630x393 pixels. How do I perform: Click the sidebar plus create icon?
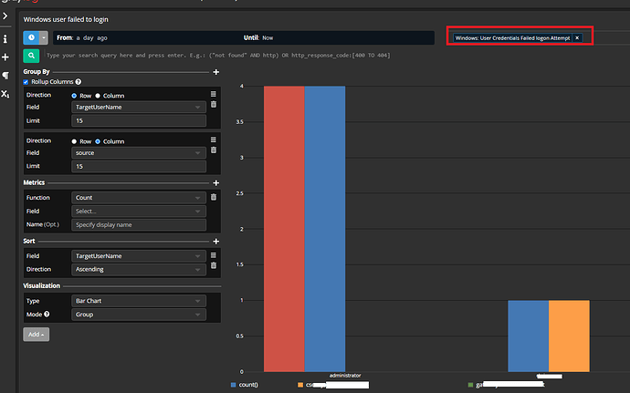point(5,57)
